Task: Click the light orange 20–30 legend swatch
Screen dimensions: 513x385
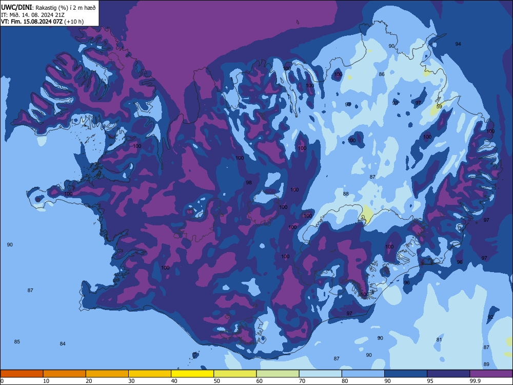Action: coord(107,374)
